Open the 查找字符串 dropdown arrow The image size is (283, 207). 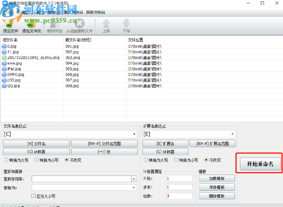pos(134,179)
